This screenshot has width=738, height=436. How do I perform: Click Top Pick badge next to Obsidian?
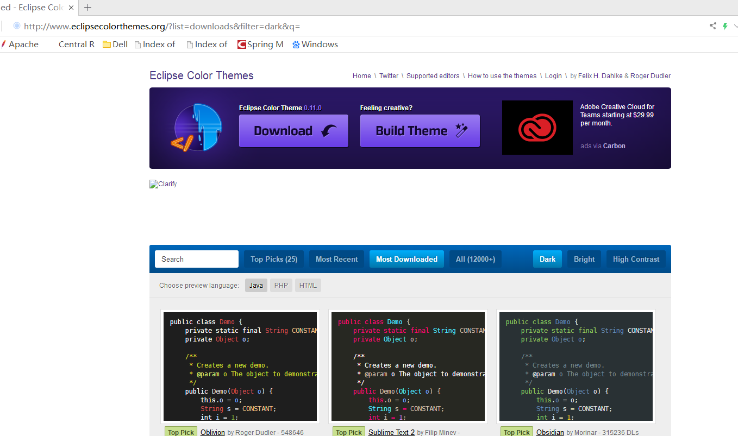coord(517,432)
